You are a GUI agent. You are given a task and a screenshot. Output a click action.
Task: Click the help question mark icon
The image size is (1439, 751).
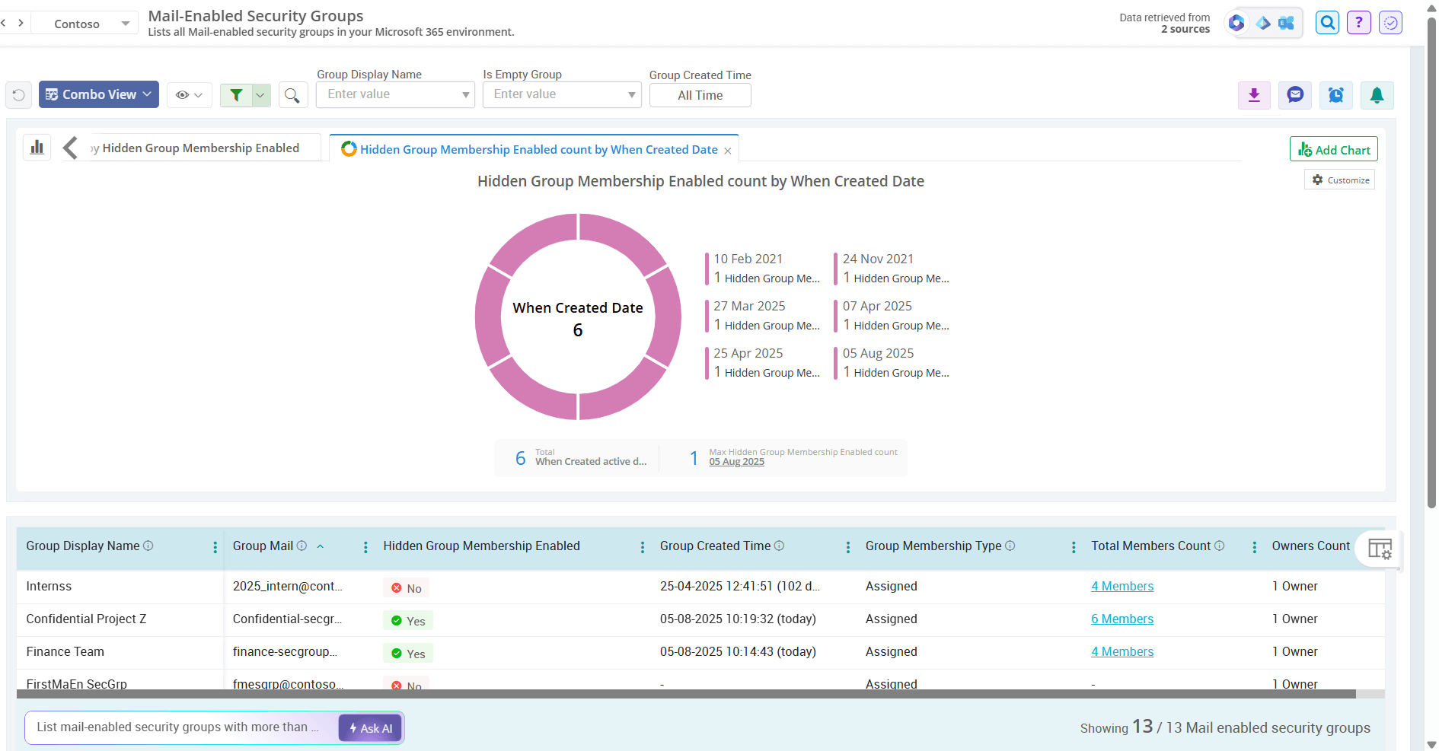[x=1358, y=23]
